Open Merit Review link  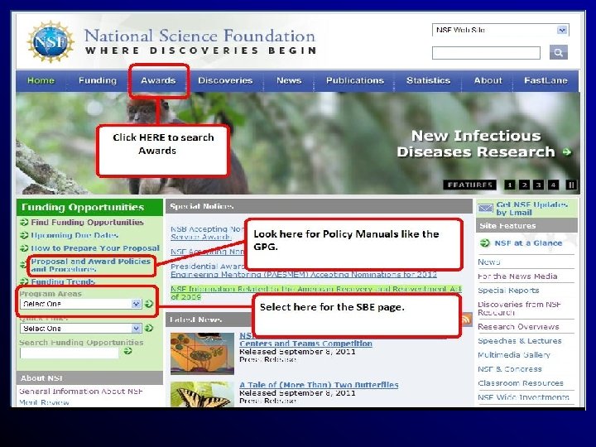pyautogui.click(x=44, y=402)
